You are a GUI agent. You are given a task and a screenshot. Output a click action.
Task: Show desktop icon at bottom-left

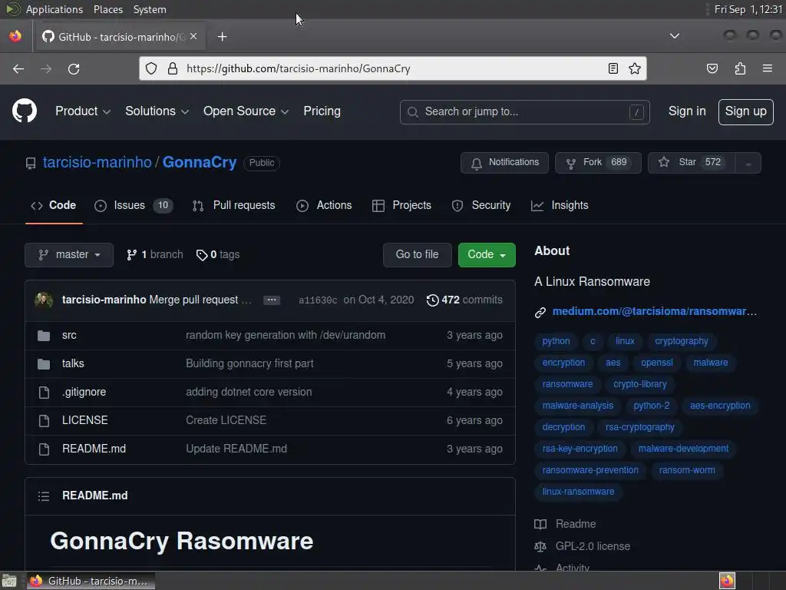[x=9, y=581]
